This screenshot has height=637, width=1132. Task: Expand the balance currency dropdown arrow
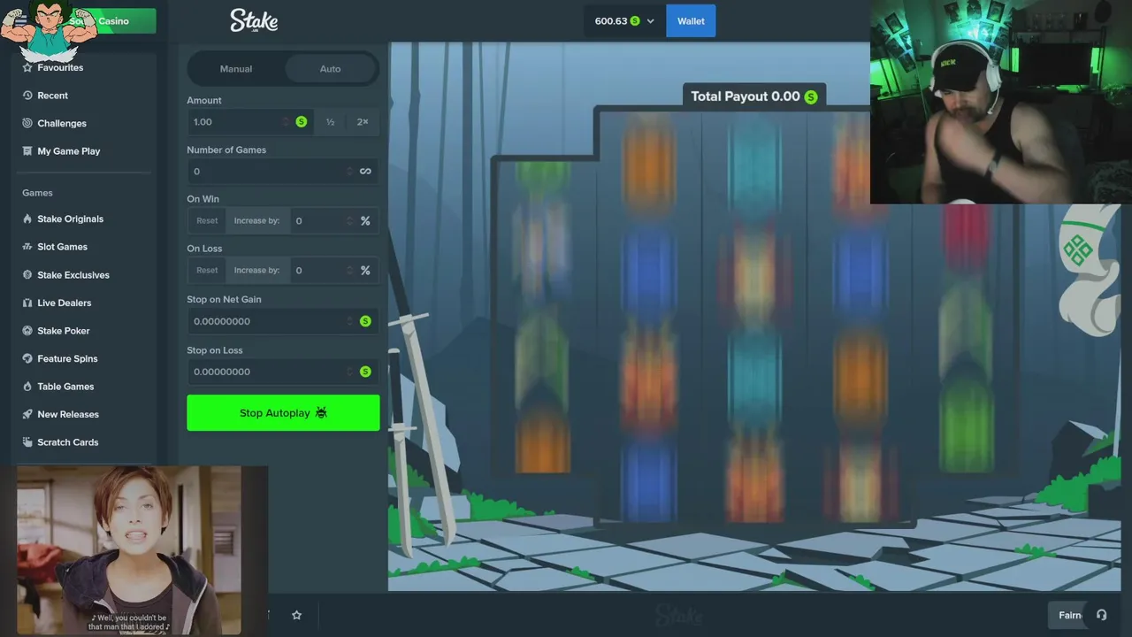651,21
